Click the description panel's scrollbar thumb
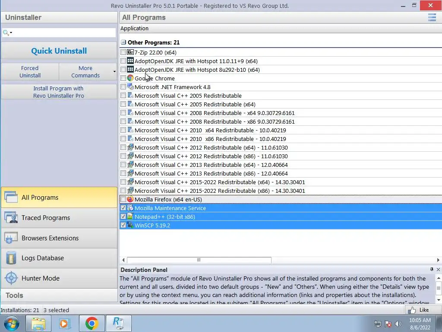This screenshot has height=332, width=442. tap(439, 288)
